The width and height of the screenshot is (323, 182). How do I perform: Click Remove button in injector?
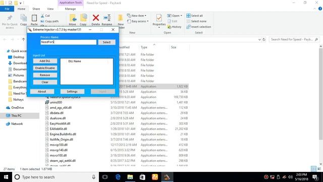point(45,75)
